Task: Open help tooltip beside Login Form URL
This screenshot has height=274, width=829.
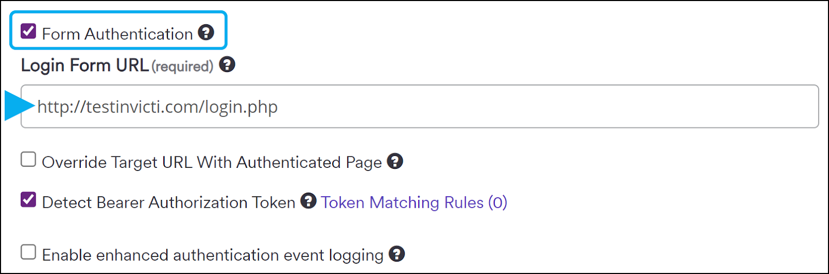Action: tap(227, 65)
